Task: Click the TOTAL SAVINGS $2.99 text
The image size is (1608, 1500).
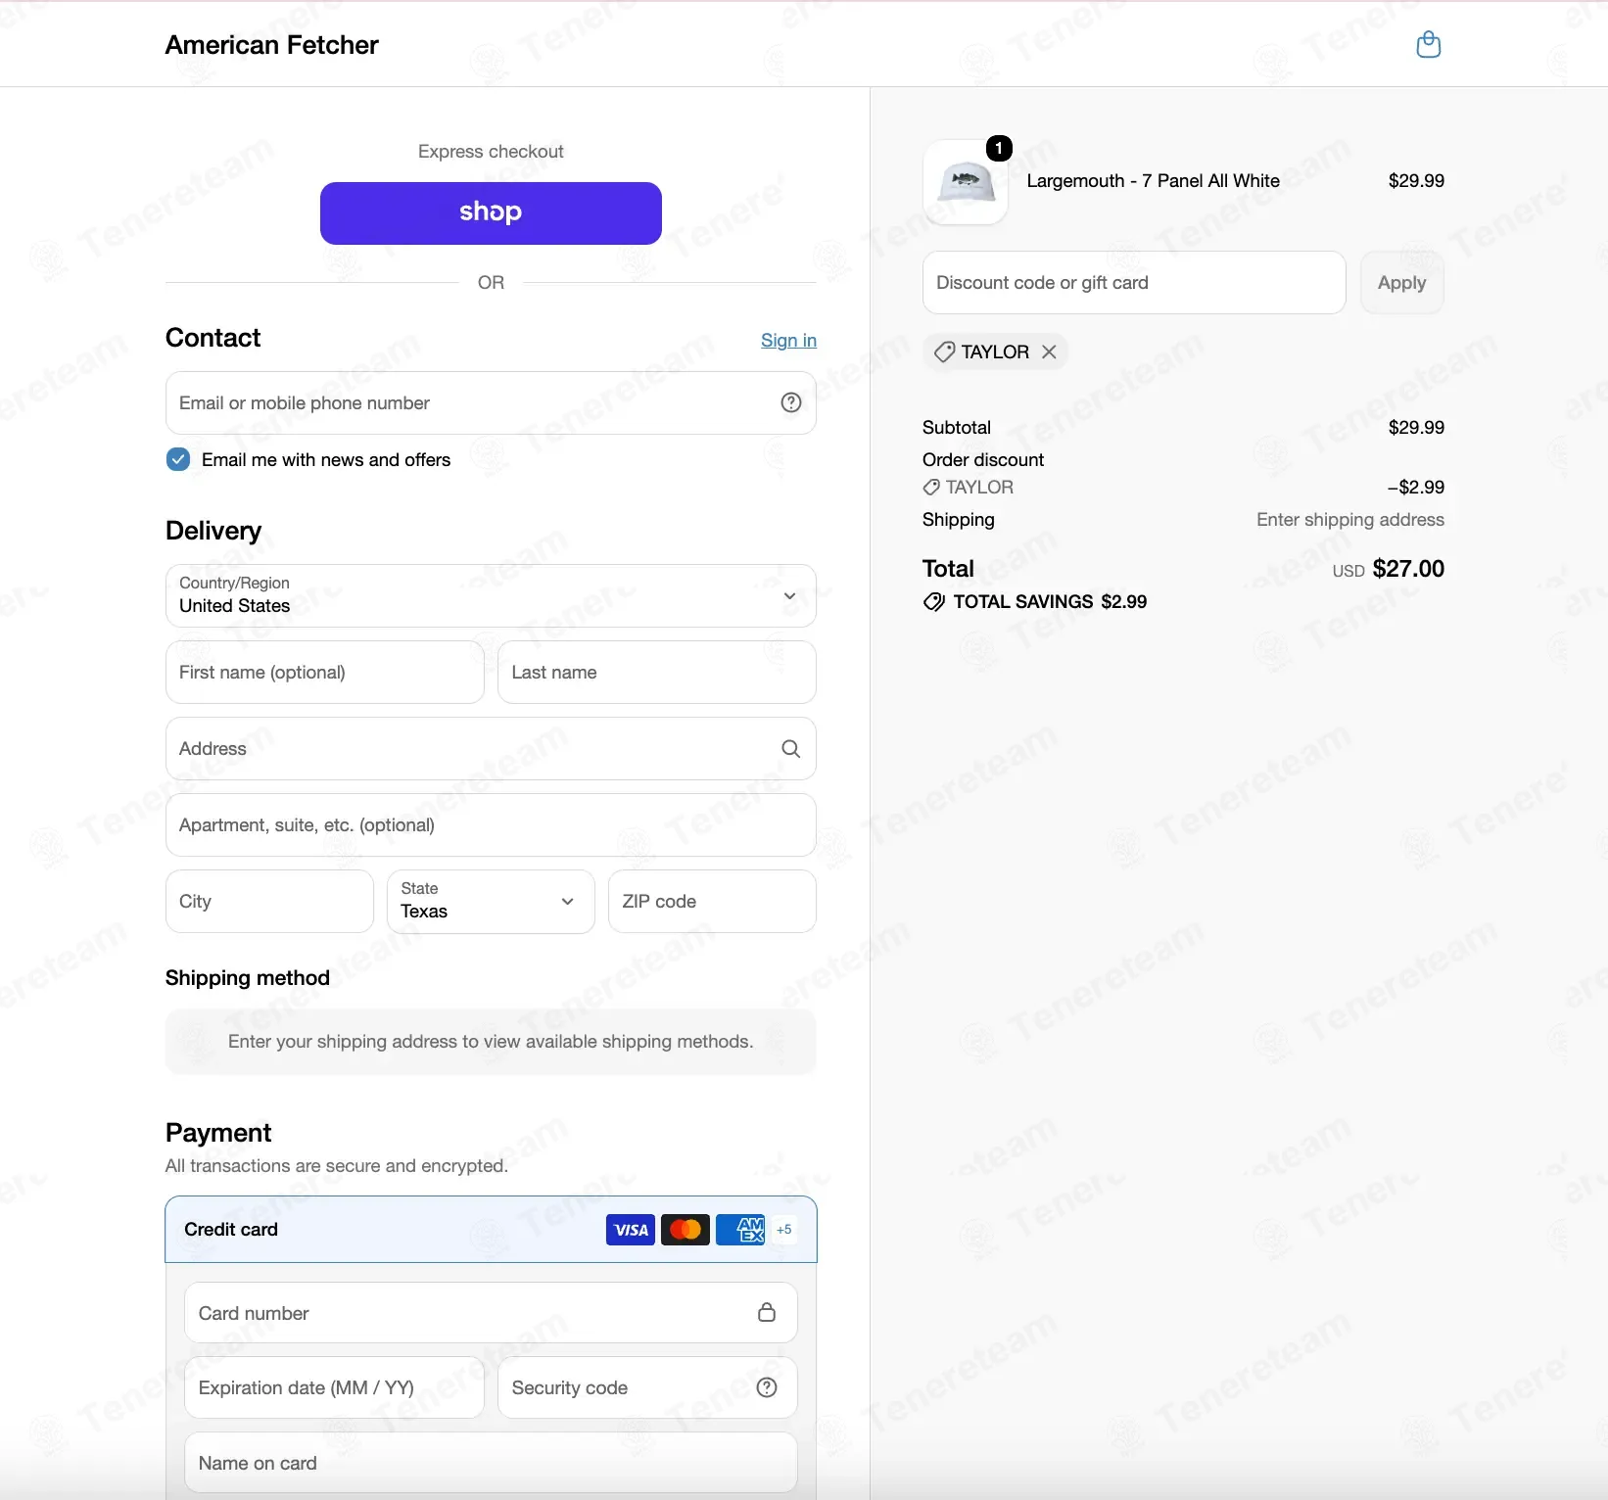Action: (x=1050, y=601)
